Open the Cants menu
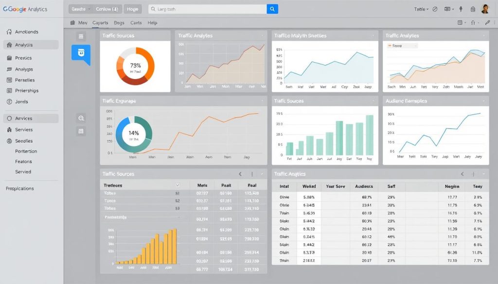 tap(136, 22)
